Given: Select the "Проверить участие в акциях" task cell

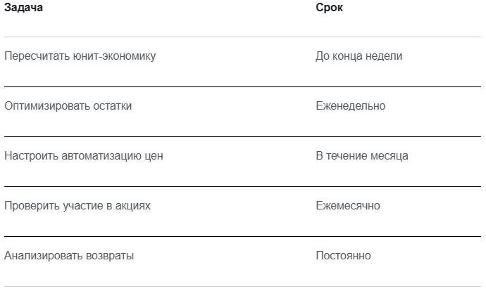Looking at the screenshot, I should 77,206.
